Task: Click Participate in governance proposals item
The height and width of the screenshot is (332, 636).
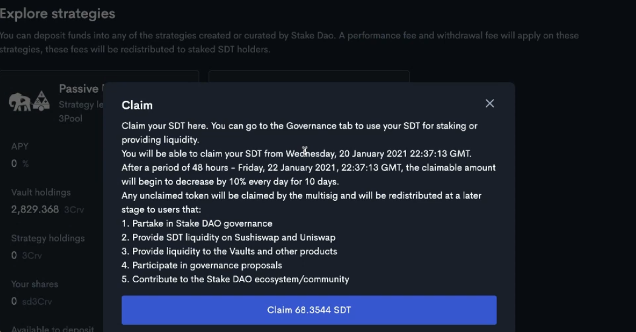Action: click(202, 265)
